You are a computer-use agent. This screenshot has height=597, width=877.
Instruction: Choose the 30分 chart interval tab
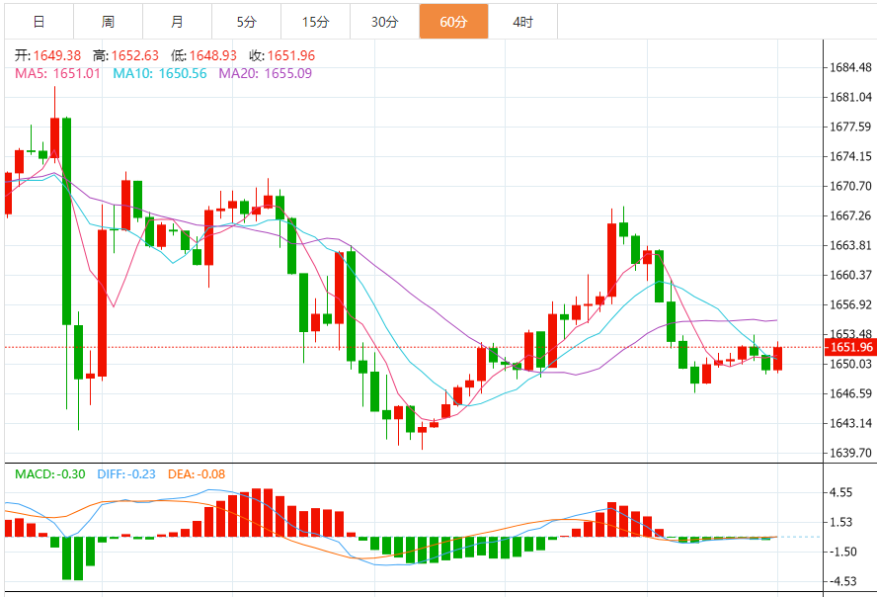(x=384, y=21)
